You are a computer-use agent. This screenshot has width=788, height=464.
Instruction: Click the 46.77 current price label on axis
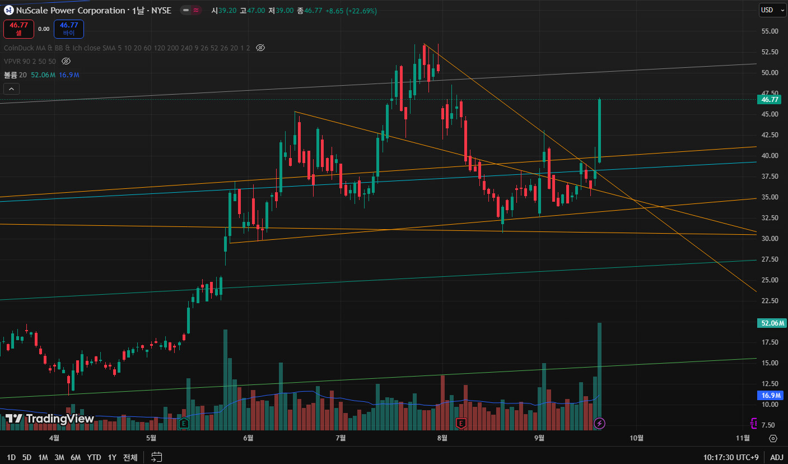pyautogui.click(x=771, y=100)
